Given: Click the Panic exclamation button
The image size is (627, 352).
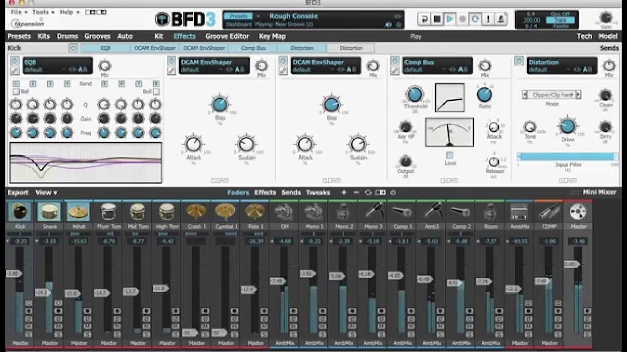Looking at the screenshot, I should pyautogui.click(x=488, y=19).
